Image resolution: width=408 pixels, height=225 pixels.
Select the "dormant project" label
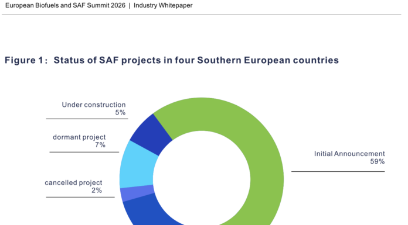[79, 137]
